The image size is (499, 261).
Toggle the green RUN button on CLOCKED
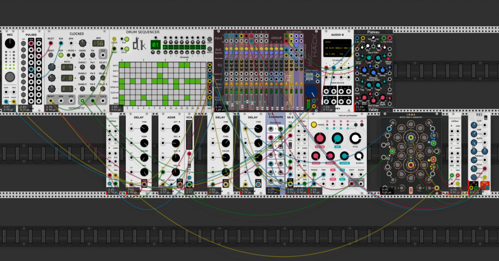click(x=61, y=55)
